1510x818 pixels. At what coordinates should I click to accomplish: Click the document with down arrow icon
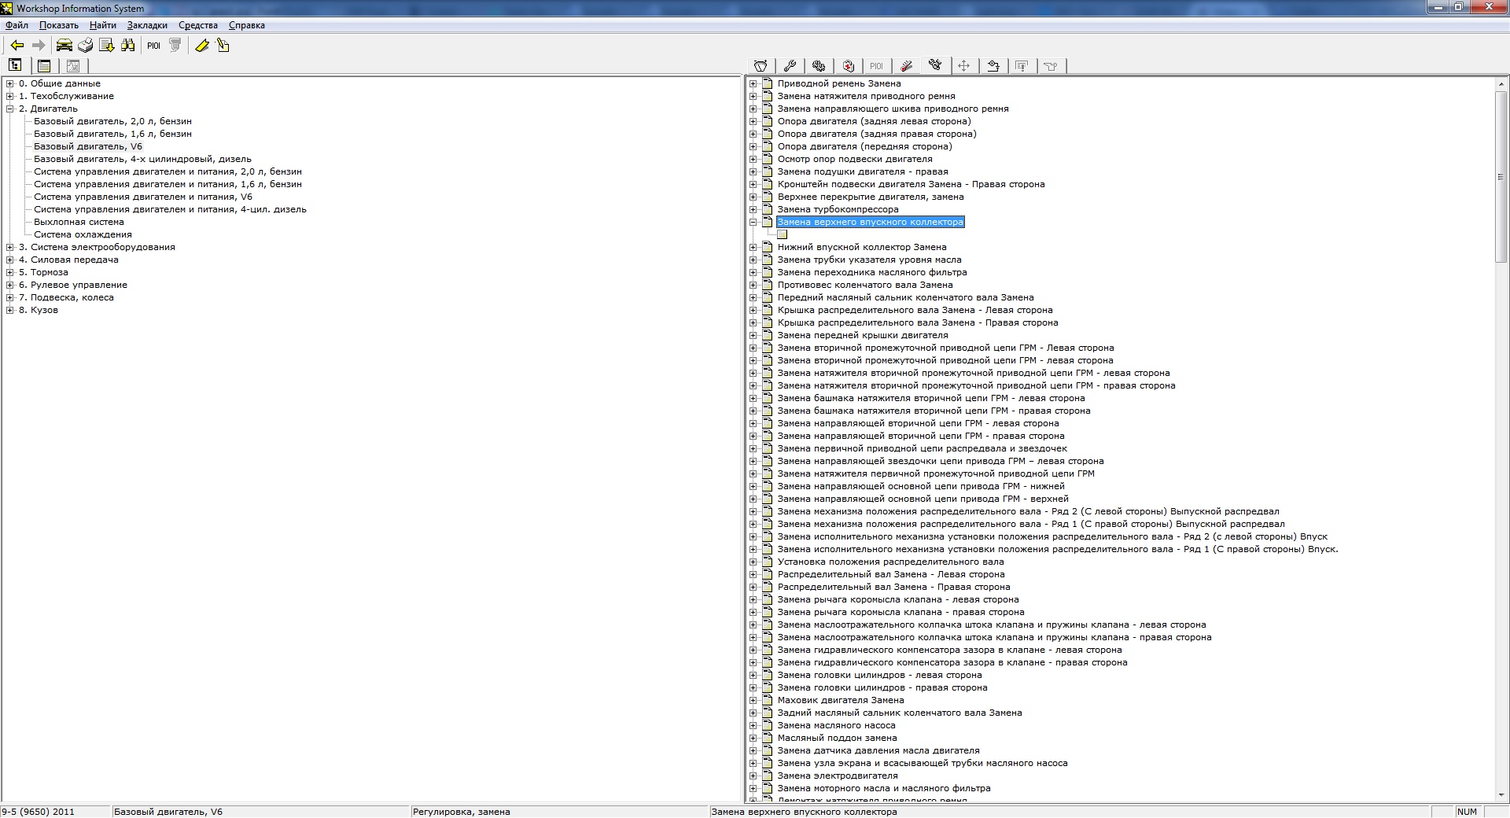[107, 46]
